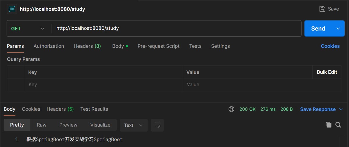Copy the response body with copy icon
Screen dimensions: 349x147
(x=328, y=125)
